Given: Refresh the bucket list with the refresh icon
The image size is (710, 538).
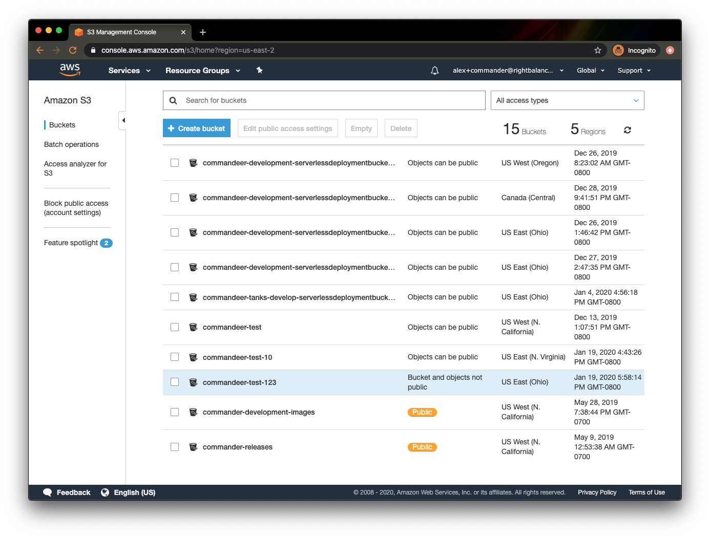Looking at the screenshot, I should [628, 130].
